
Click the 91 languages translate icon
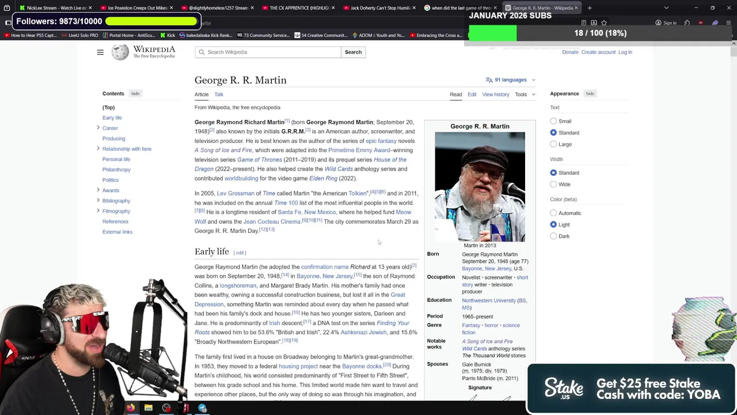point(489,80)
